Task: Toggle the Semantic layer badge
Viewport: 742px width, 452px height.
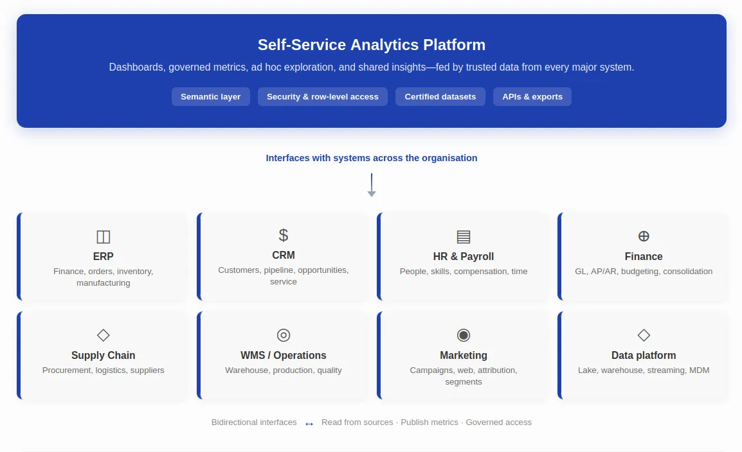Action: [210, 96]
